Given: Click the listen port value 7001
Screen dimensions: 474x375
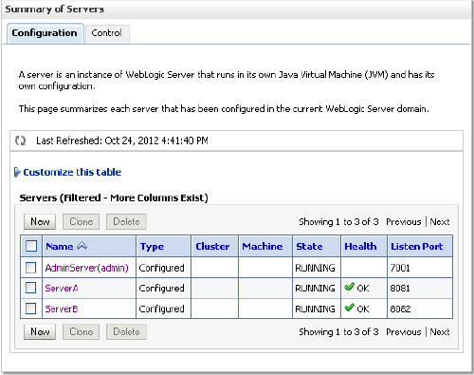Looking at the screenshot, I should tap(400, 268).
